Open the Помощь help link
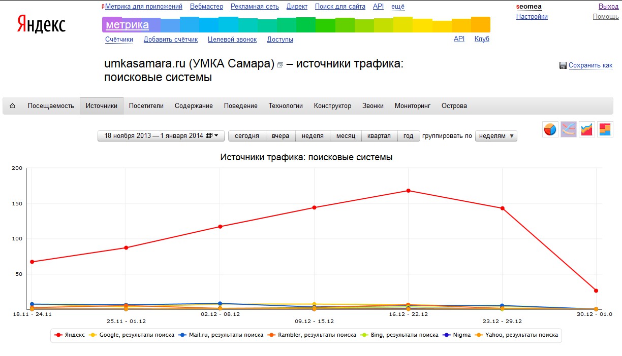 (x=606, y=16)
